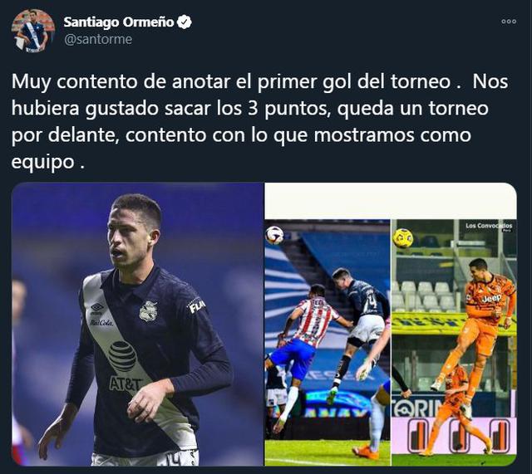This screenshot has width=532, height=474.
Task: Click the verified badge beside the name
Action: click(x=185, y=22)
